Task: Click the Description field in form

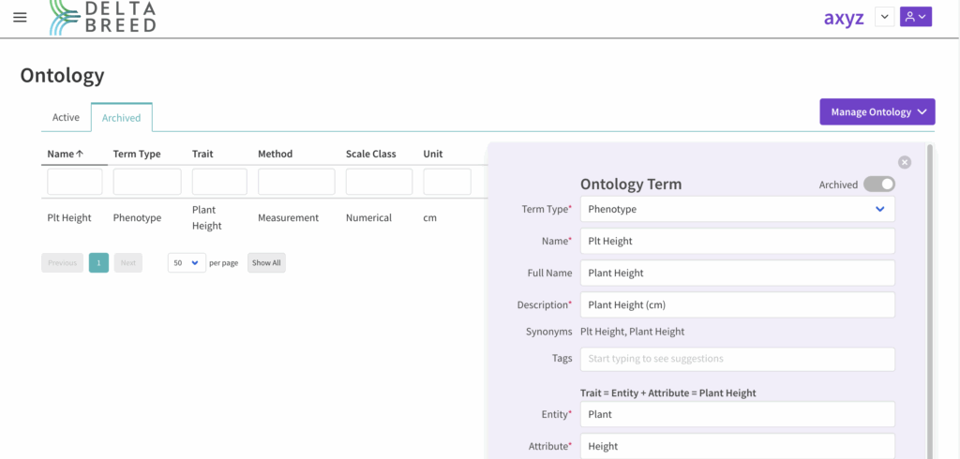Action: pos(737,304)
